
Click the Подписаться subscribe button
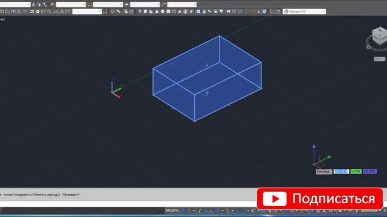[320, 198]
